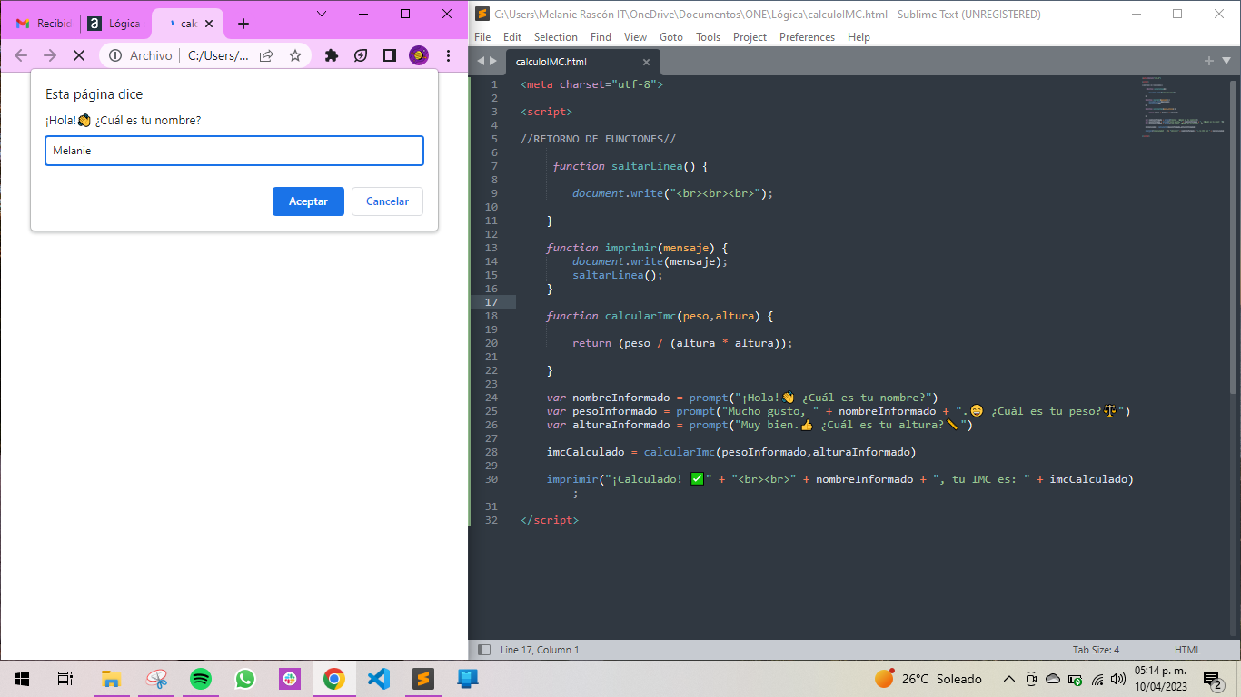Click the leaf-shaped extension icon in Chrome toolbar

[x=361, y=55]
